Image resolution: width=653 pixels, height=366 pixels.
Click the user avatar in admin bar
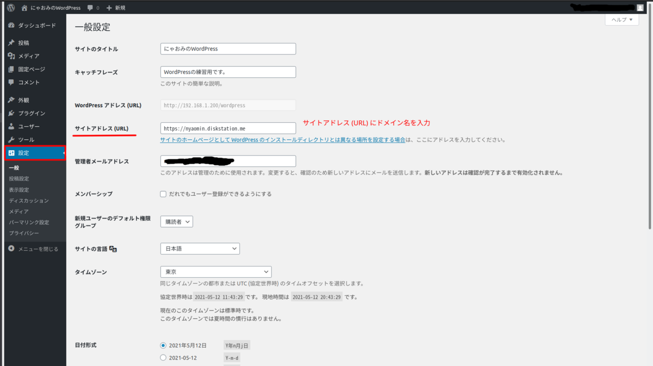(x=639, y=8)
